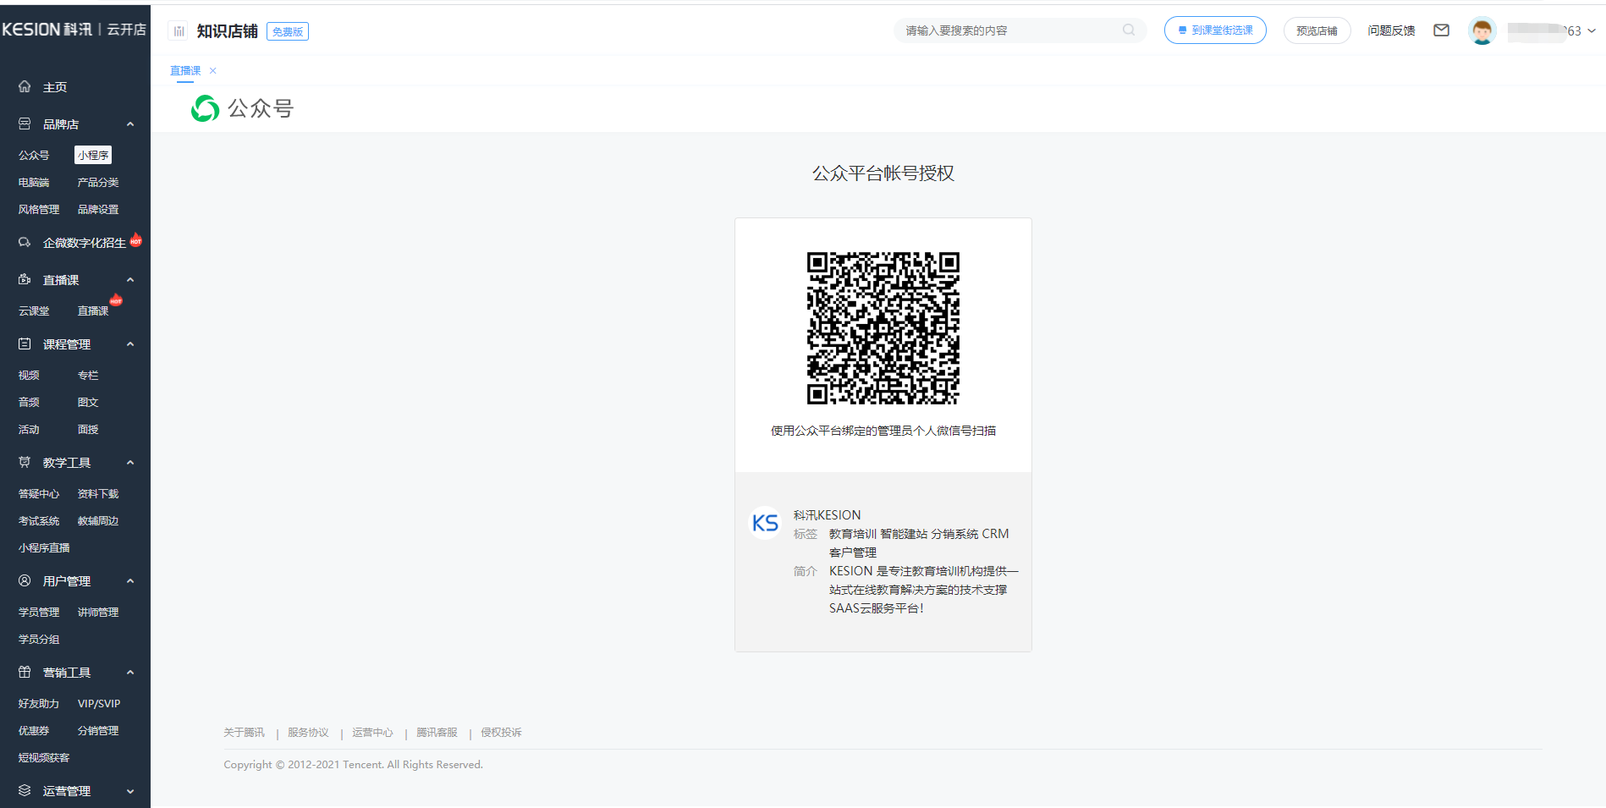Click the authorization QR code
This screenshot has width=1606, height=808.
(883, 327)
